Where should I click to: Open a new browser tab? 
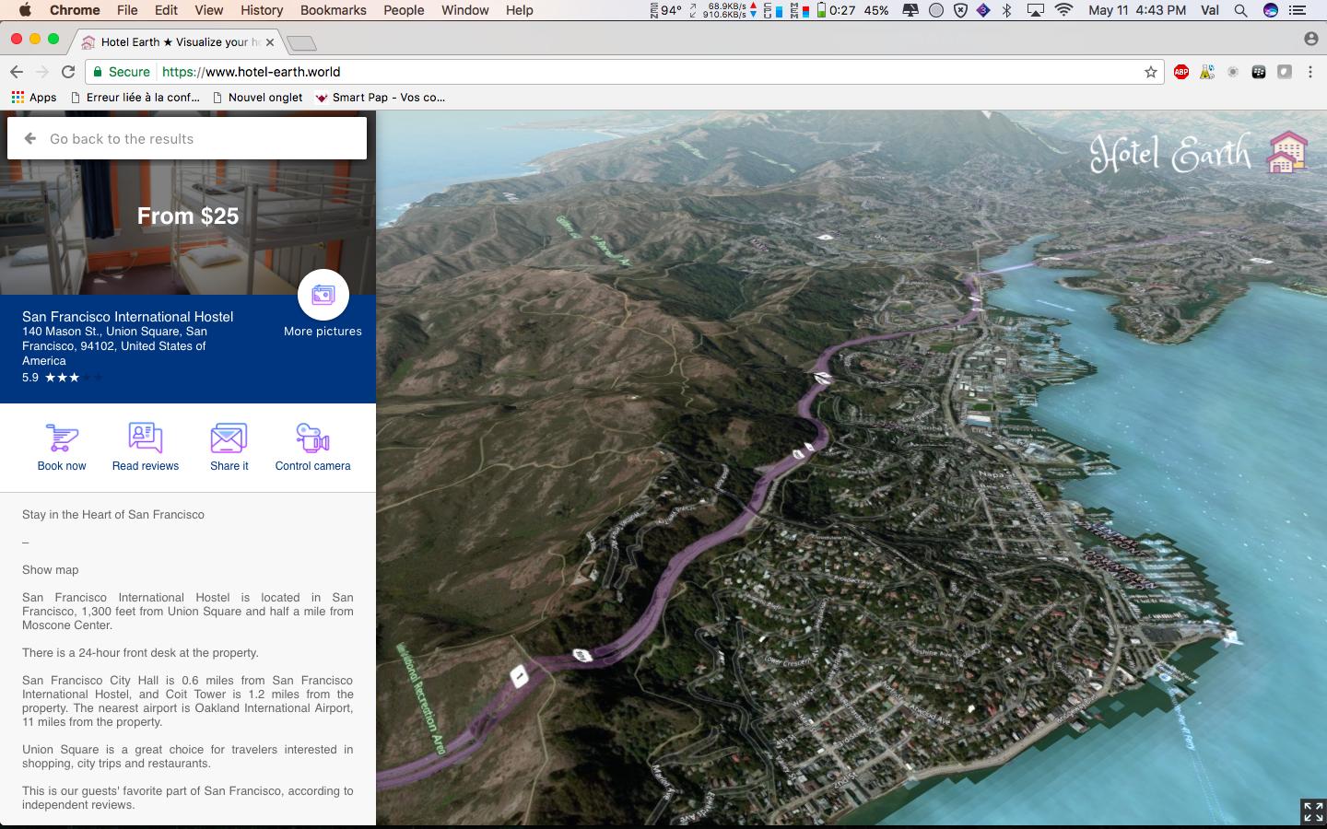(x=301, y=42)
